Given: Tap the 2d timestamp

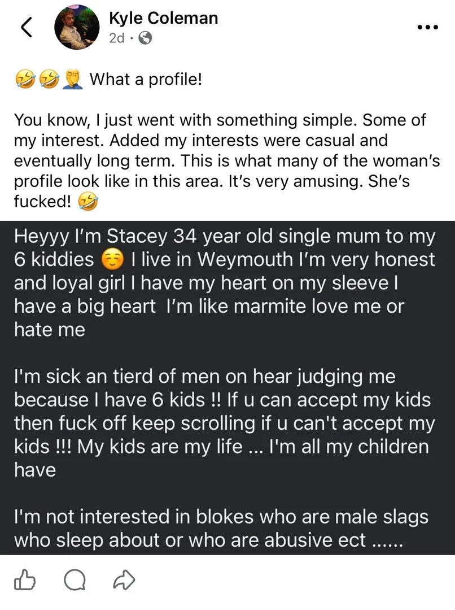Looking at the screenshot, I should [x=117, y=38].
